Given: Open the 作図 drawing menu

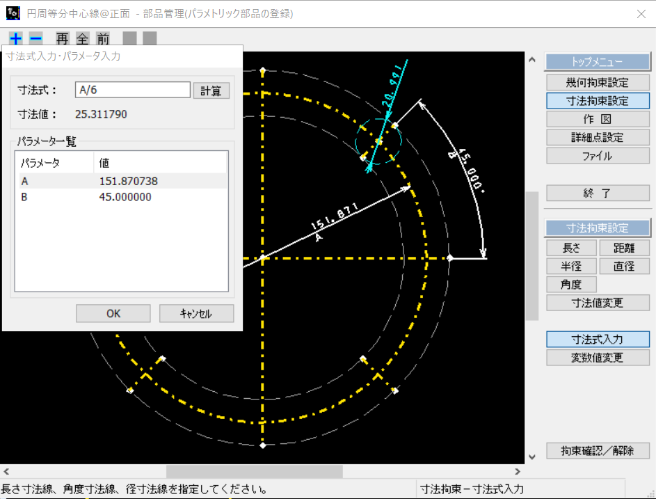Looking at the screenshot, I should click(598, 119).
